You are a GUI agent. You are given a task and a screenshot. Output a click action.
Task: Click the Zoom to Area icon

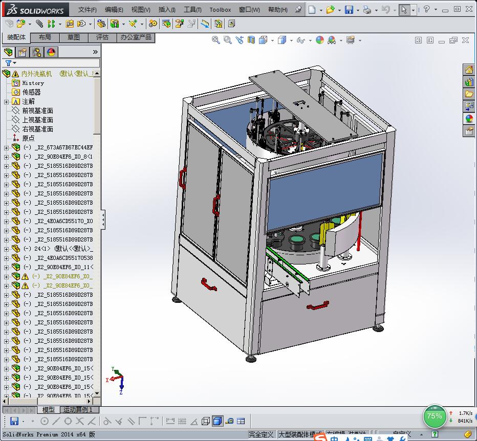point(228,40)
